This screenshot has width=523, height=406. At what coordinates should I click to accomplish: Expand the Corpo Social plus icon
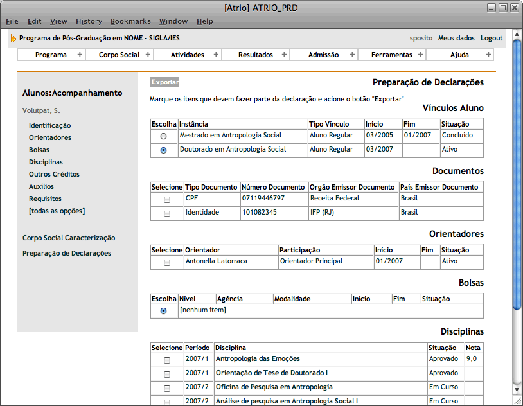click(148, 55)
